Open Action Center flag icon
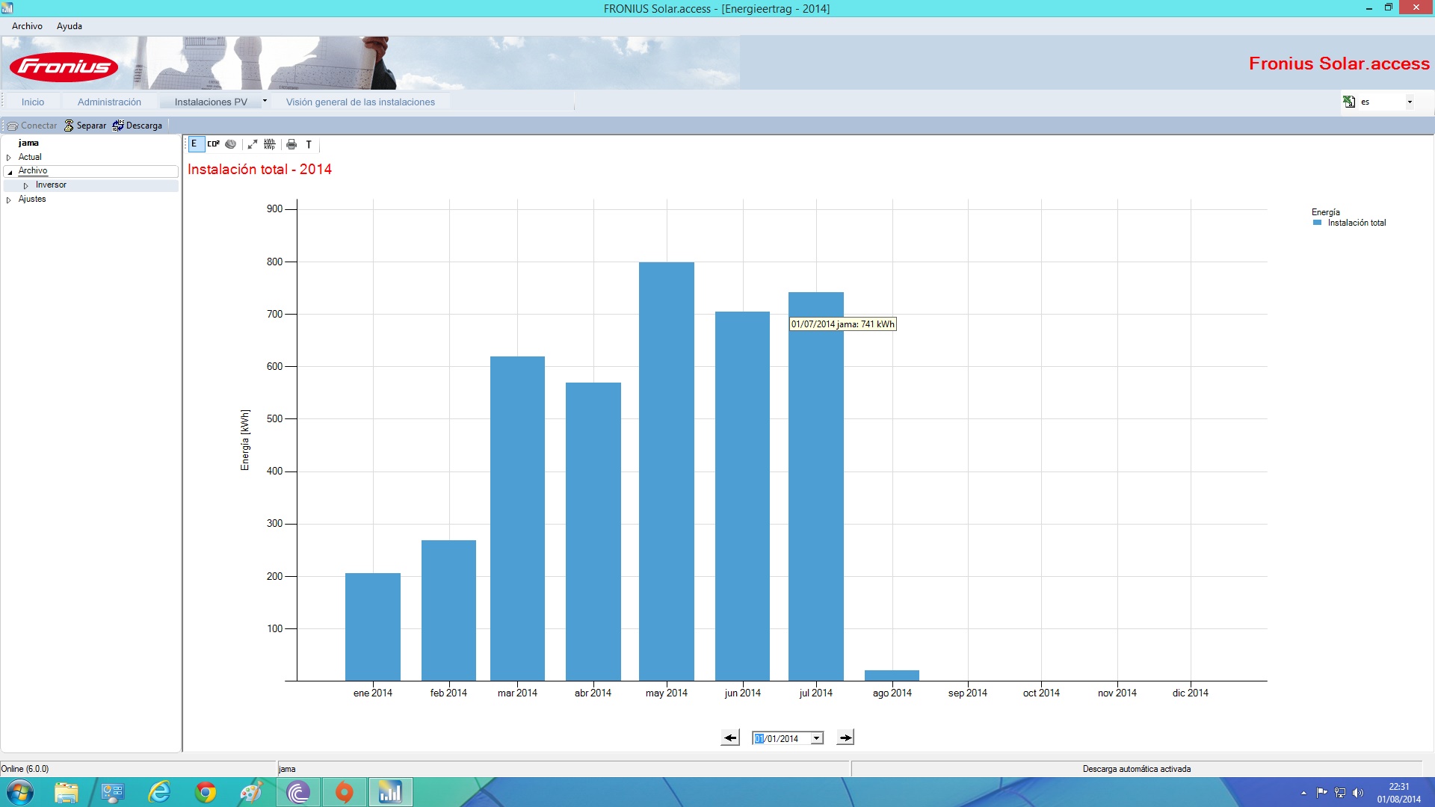This screenshot has height=807, width=1435. tap(1321, 793)
